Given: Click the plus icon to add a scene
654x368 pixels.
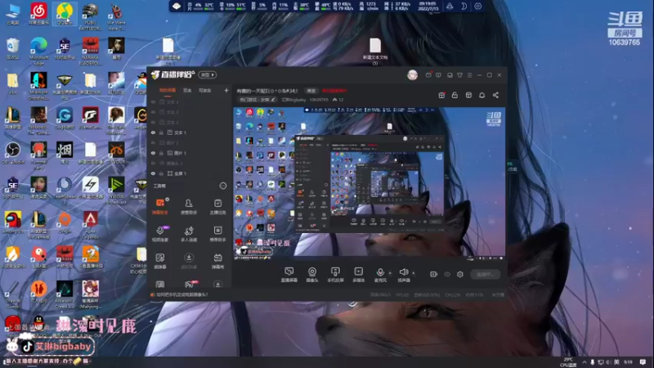Looking at the screenshot, I should click(226, 90).
